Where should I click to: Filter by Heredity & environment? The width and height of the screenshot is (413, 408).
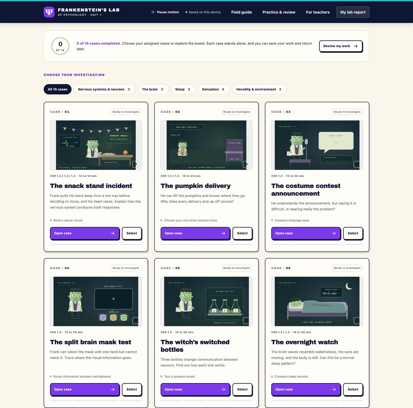point(259,89)
